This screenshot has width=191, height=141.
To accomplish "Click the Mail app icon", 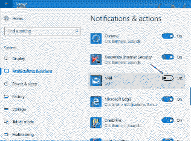I will pos(96,81).
